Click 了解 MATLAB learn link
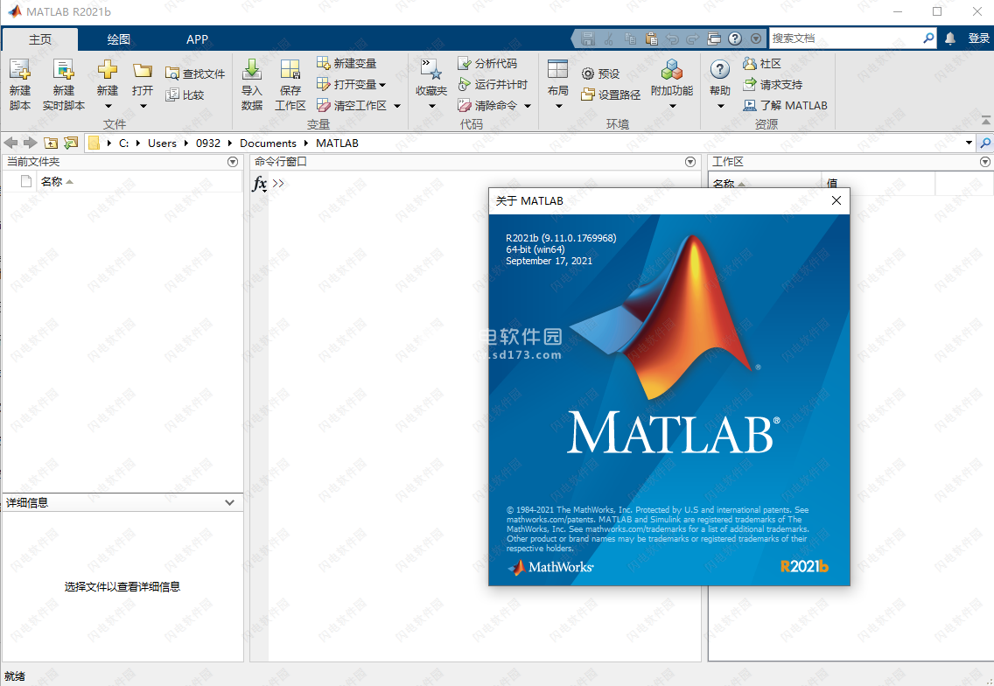Viewport: 994px width, 686px height. tap(786, 105)
